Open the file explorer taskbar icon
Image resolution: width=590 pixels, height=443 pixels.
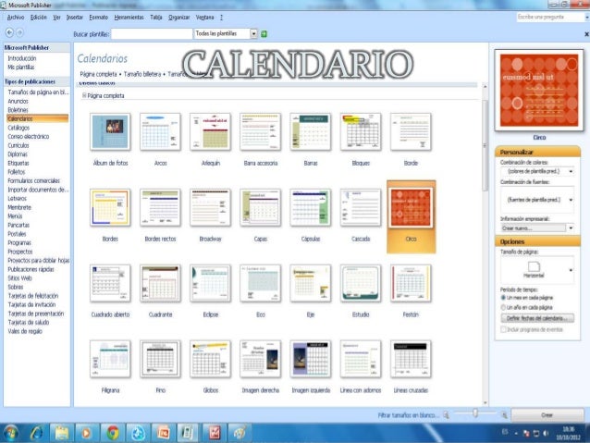61,433
